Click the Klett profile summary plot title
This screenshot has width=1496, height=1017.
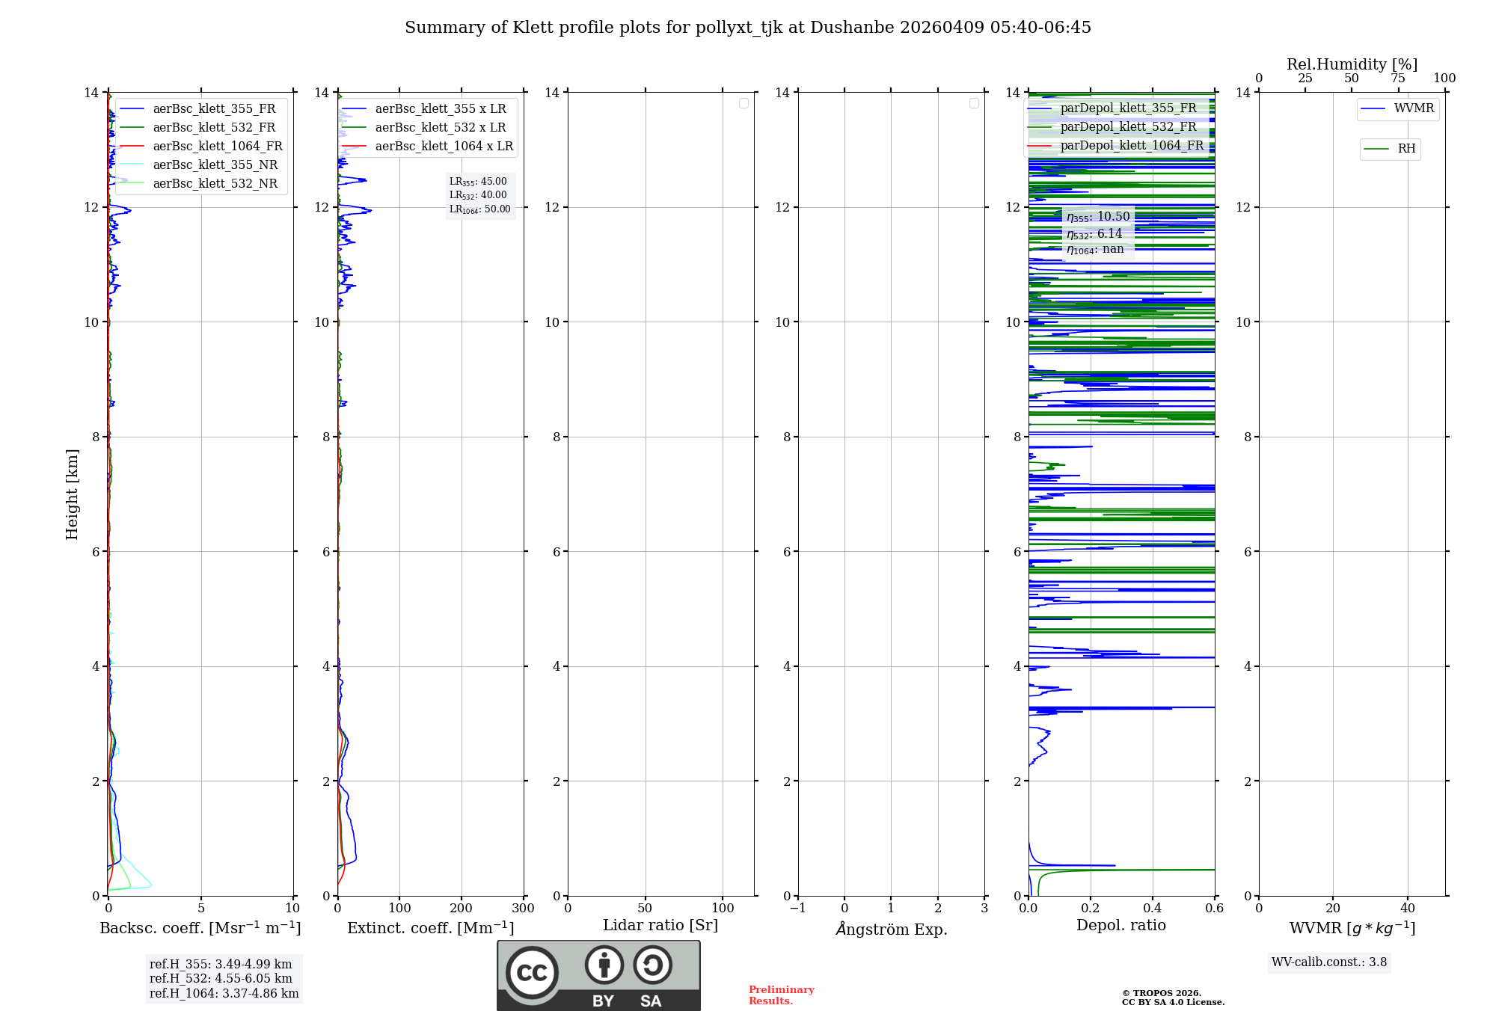tap(747, 28)
